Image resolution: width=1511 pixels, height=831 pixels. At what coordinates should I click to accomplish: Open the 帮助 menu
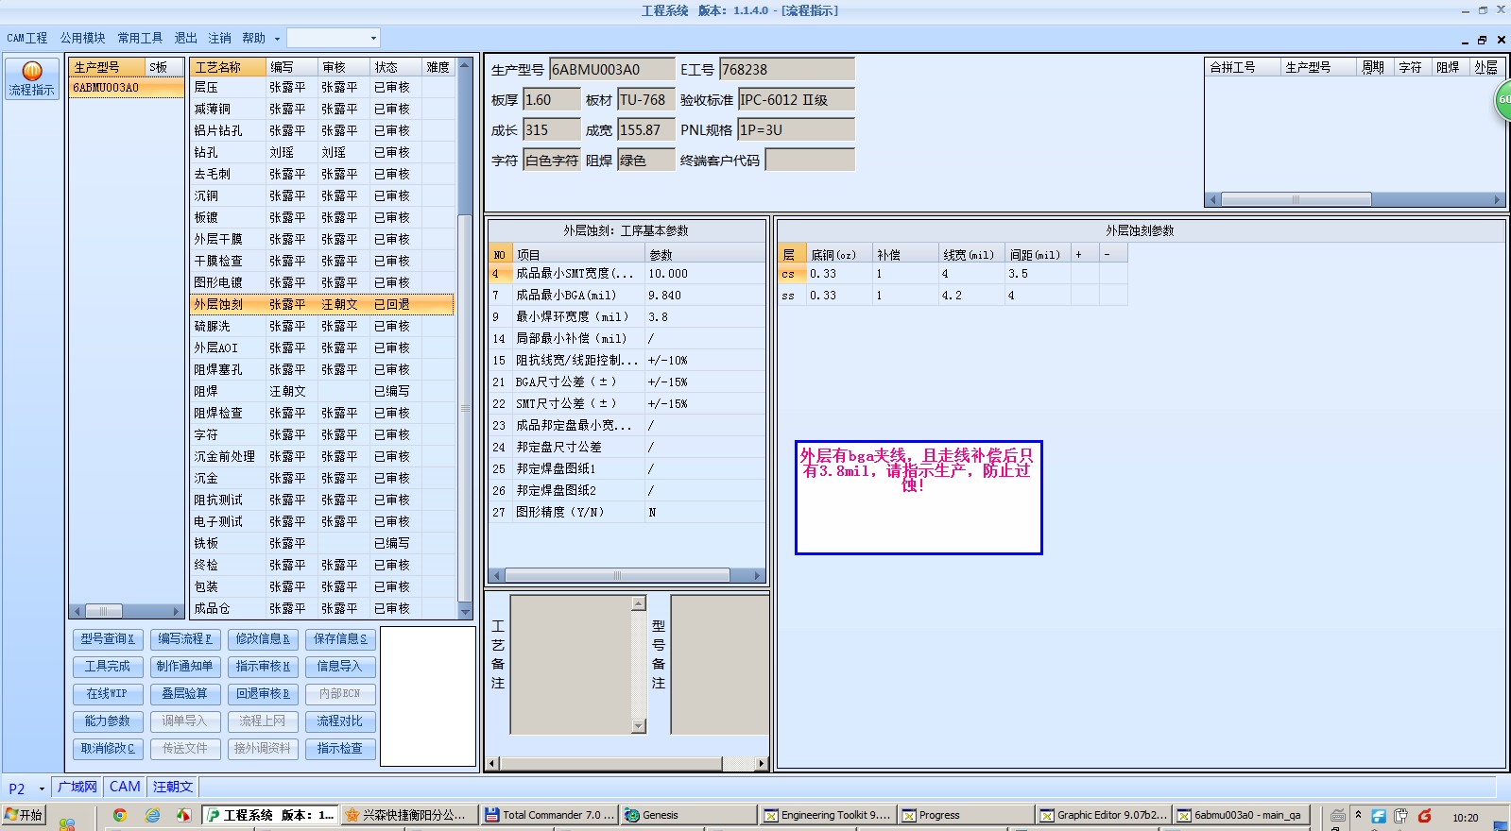coord(253,38)
